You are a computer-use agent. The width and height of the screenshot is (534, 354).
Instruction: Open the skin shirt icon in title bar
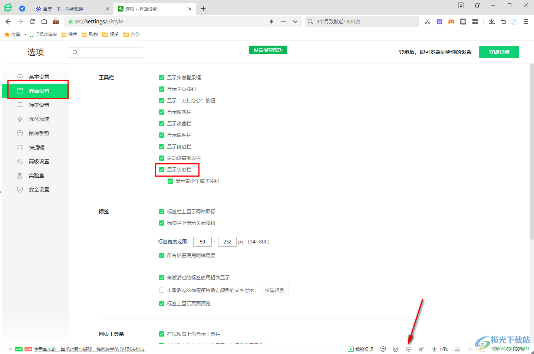pos(477,5)
